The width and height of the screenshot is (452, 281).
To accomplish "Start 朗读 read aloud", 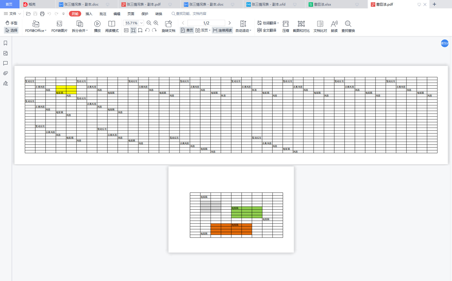I will point(334,27).
